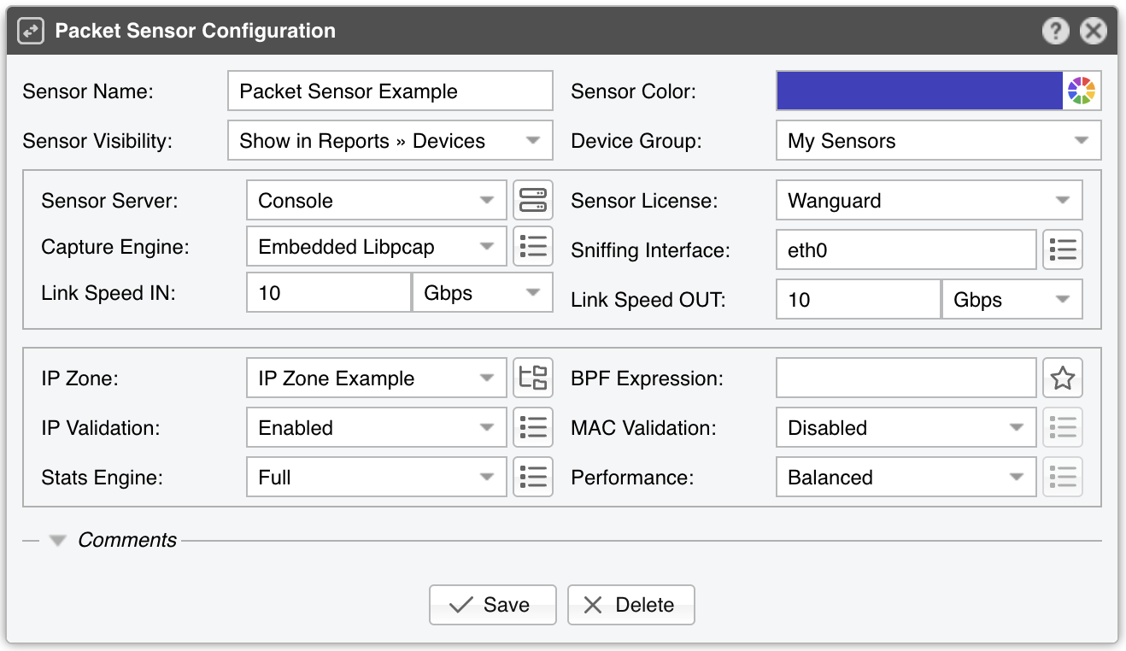Screen dimensions: 1126x651
Task: Open the Performance dropdown
Action: 906,478
